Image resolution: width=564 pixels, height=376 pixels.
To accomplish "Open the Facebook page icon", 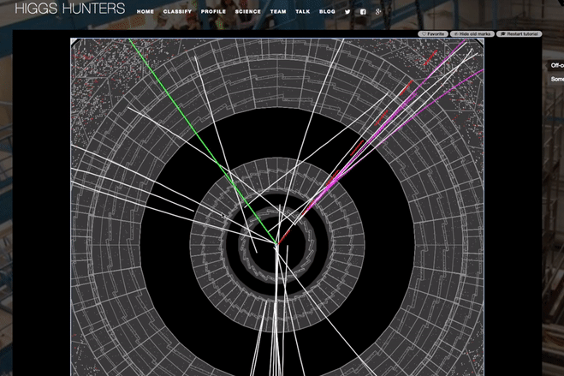I will click(x=363, y=11).
